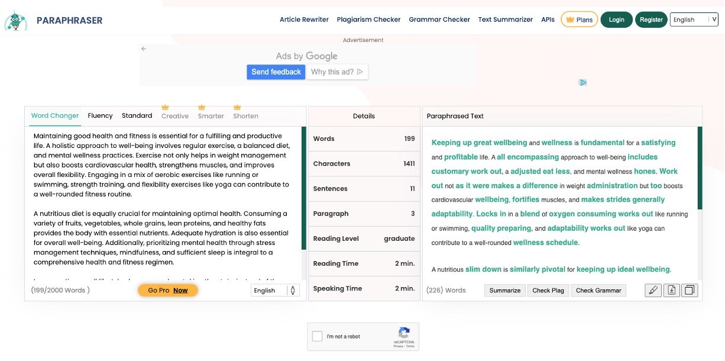The image size is (725, 361).
Task: Click the crown icon above Creative tab
Action: [166, 107]
